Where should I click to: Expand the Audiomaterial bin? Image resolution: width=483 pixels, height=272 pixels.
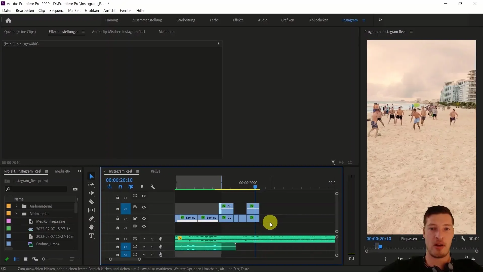click(17, 206)
